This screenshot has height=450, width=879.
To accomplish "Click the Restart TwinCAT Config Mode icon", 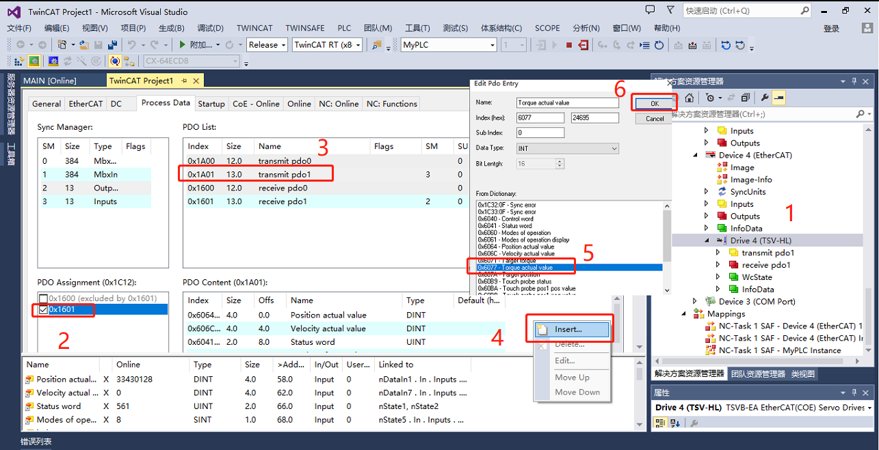I will 53,61.
